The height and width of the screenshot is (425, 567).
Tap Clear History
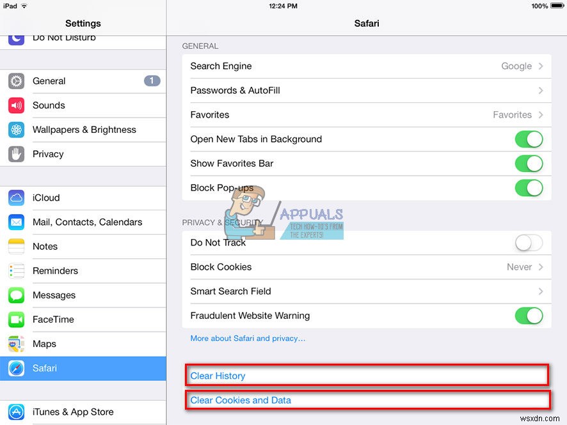click(218, 376)
